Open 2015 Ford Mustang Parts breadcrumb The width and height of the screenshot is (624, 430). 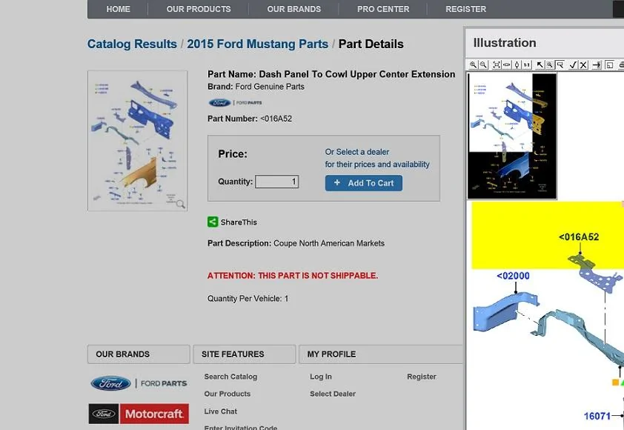tap(257, 44)
